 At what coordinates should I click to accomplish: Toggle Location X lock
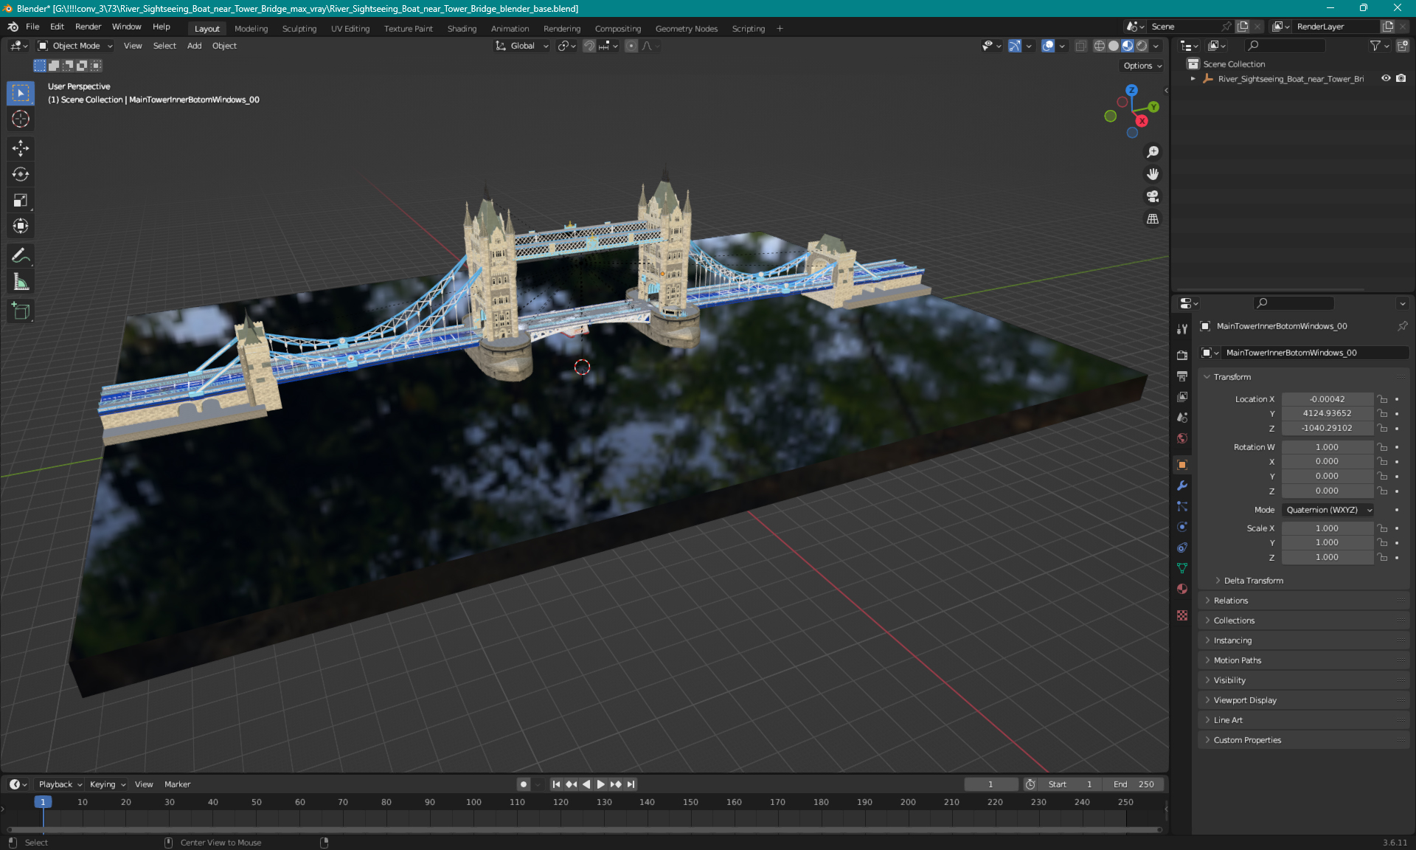pyautogui.click(x=1383, y=399)
